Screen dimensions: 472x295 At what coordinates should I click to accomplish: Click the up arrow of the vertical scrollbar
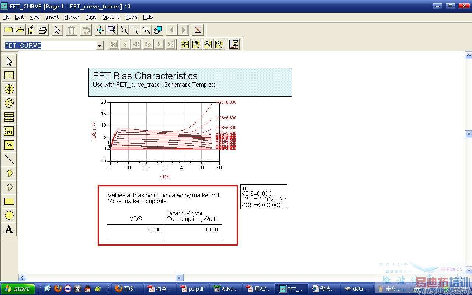(x=468, y=56)
